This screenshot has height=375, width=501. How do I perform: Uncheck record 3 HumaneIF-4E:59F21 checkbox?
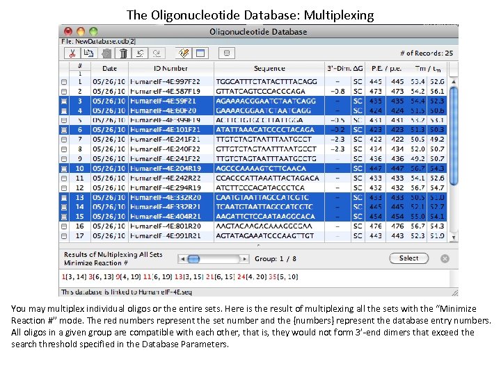(64, 101)
